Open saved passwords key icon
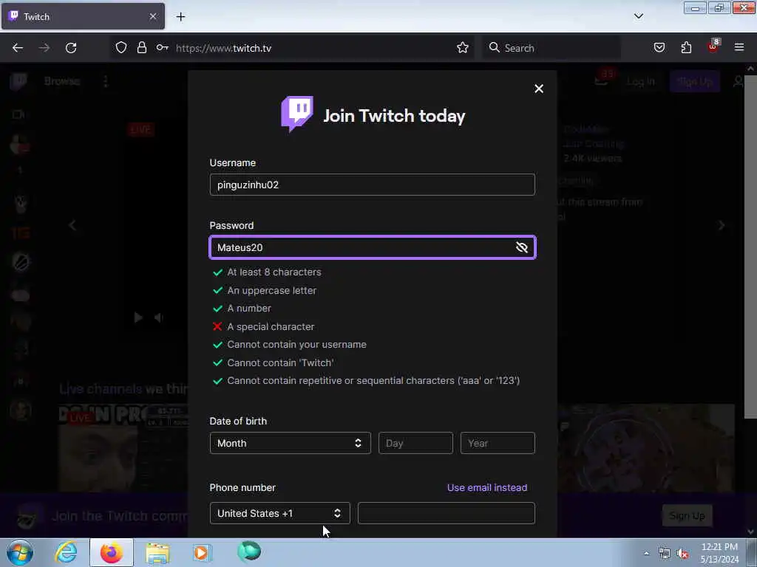The height and width of the screenshot is (567, 757). coord(162,48)
